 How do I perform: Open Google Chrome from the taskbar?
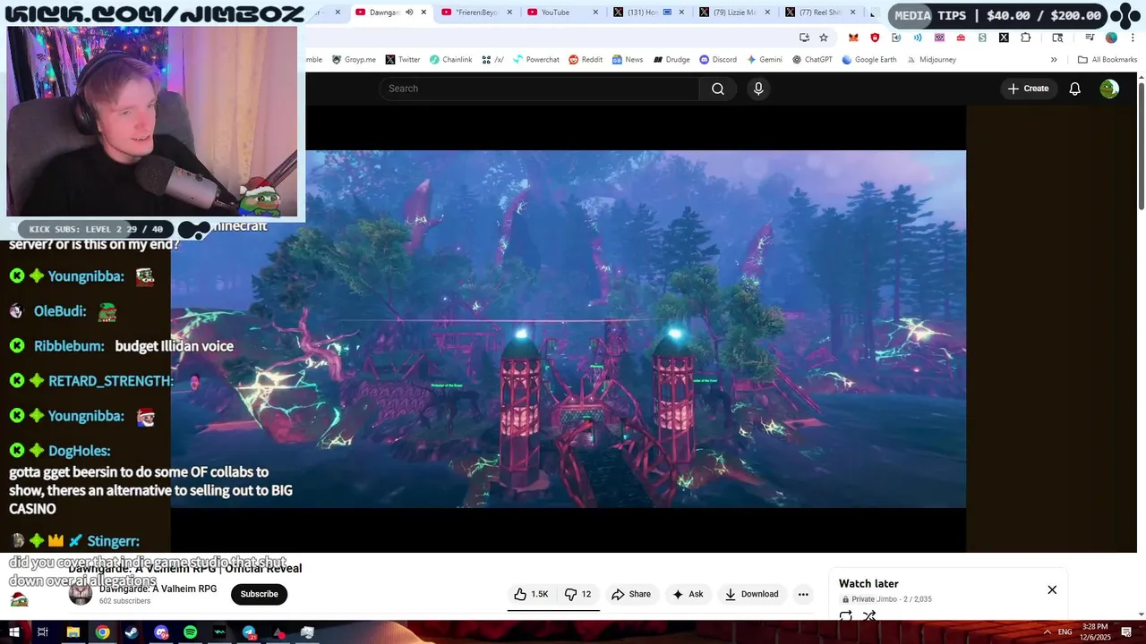(103, 632)
